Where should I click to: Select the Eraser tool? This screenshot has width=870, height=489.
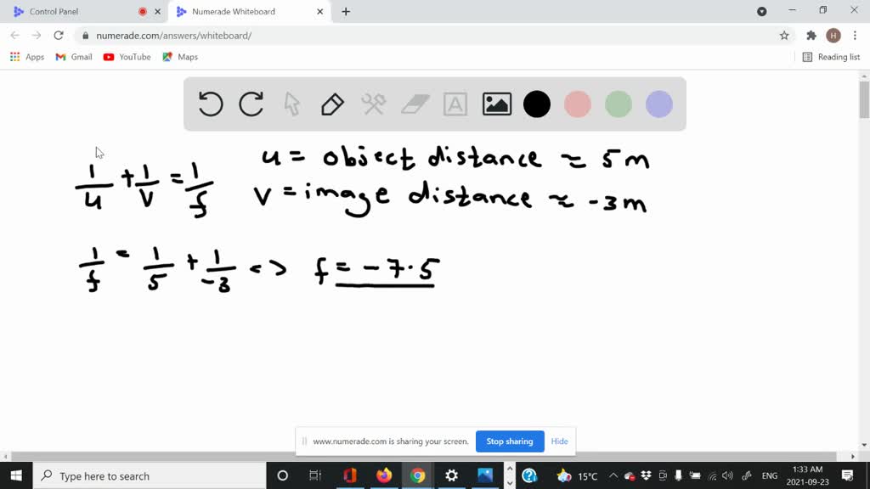[x=414, y=104]
